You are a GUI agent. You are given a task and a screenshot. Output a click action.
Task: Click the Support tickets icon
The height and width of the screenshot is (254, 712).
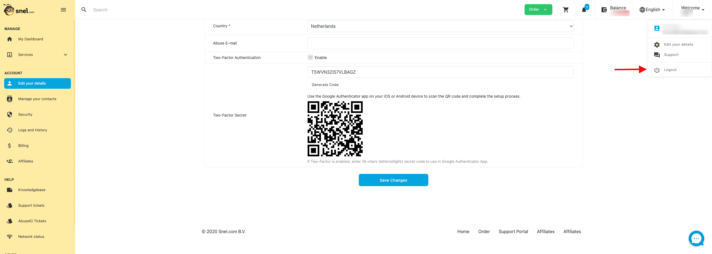10,206
